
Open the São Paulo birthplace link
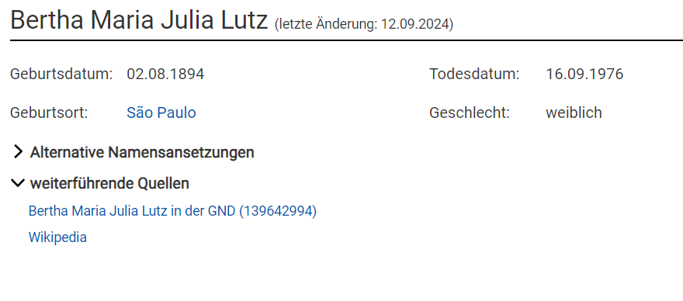[x=161, y=112]
